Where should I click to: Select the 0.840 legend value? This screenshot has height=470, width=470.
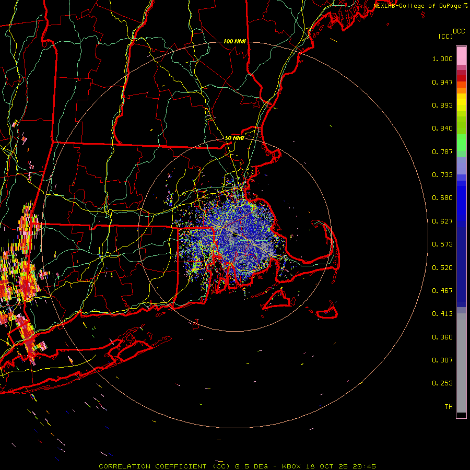click(442, 128)
